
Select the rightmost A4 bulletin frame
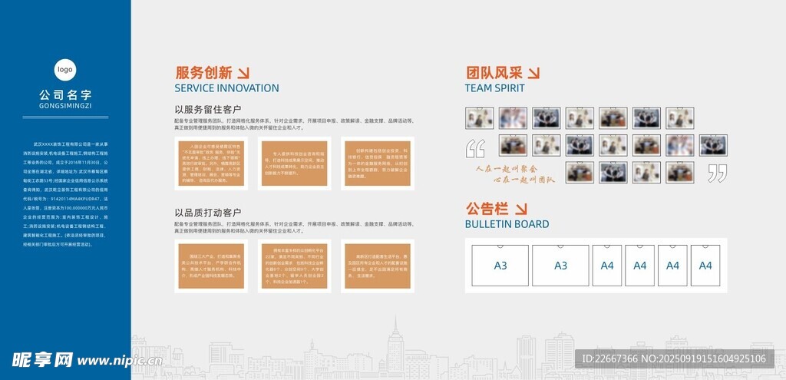[705, 266]
